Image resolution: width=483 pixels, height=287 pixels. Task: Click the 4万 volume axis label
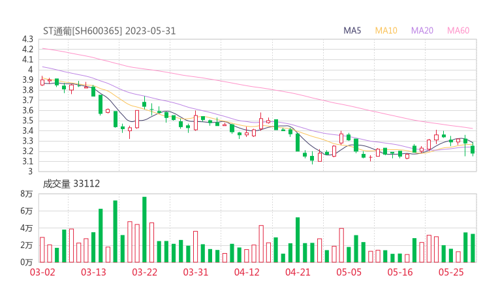(x=27, y=228)
